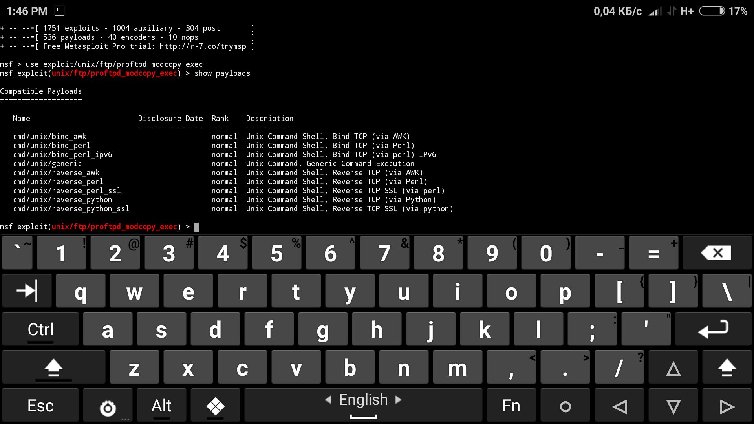The image size is (754, 424).
Task: Switch to next language with right arrow
Action: [399, 400]
